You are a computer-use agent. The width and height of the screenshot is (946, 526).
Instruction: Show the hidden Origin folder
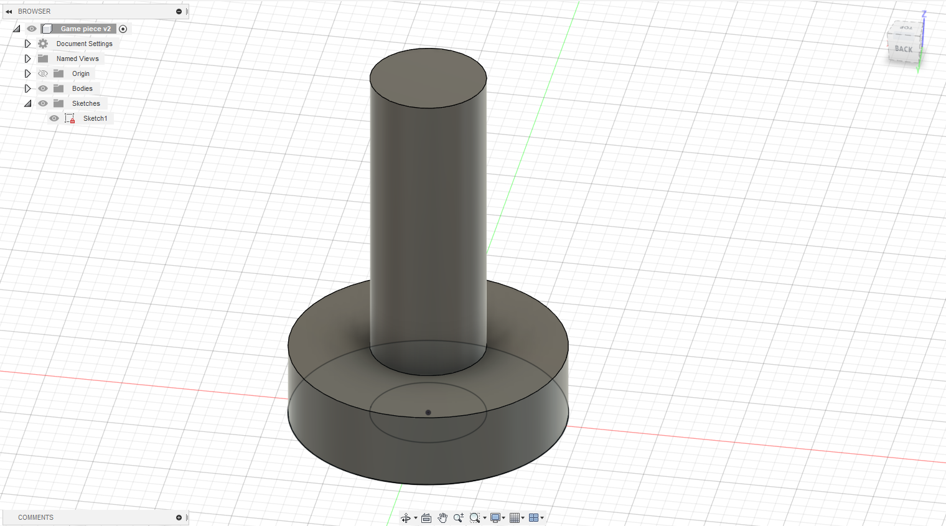coord(43,73)
